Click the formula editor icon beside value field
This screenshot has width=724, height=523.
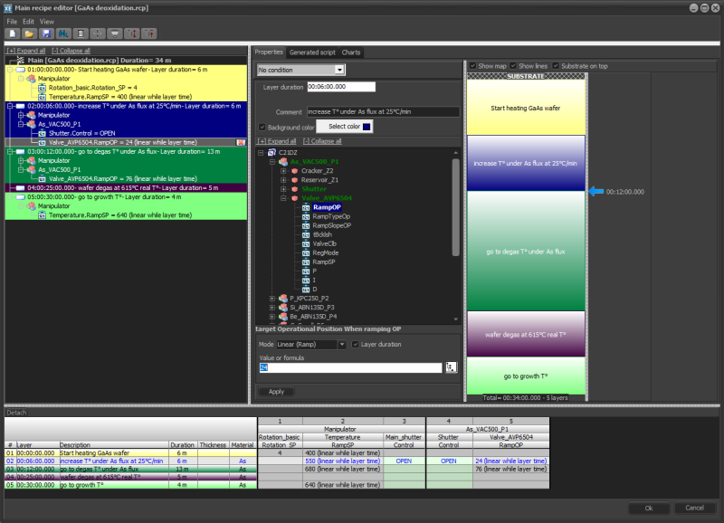pyautogui.click(x=452, y=367)
